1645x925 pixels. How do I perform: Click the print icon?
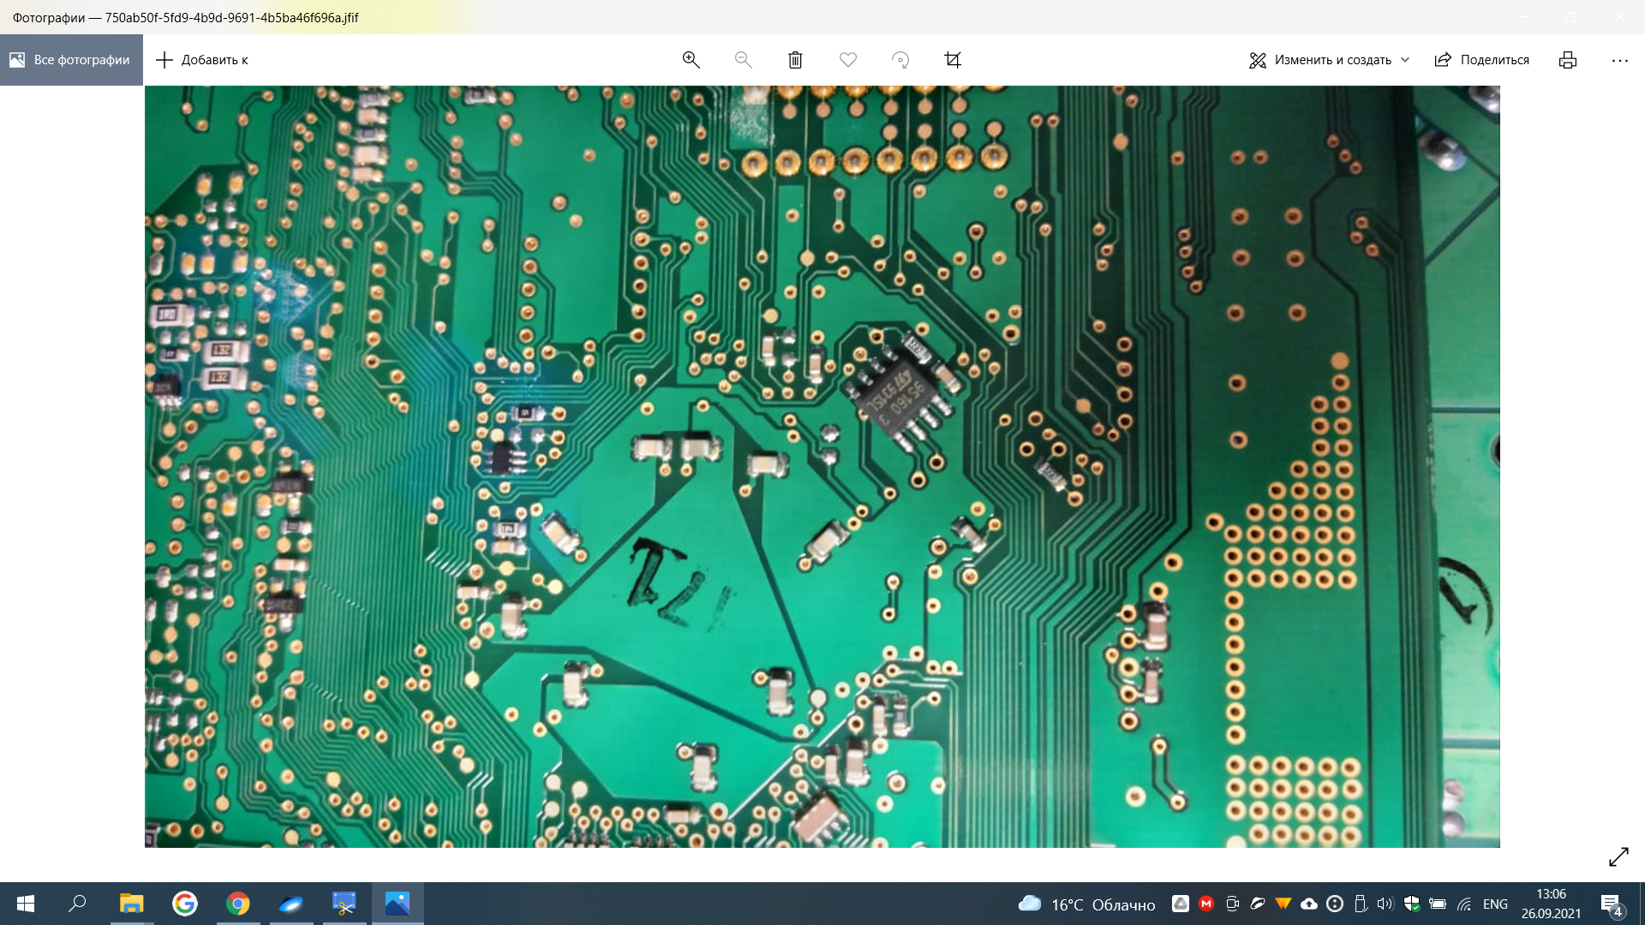(x=1567, y=60)
